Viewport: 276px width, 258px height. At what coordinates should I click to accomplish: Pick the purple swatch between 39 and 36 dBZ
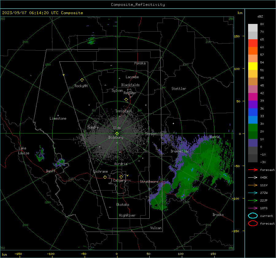click(x=253, y=105)
